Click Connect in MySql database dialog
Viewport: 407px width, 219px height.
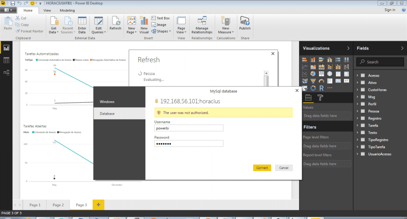pyautogui.click(x=262, y=168)
